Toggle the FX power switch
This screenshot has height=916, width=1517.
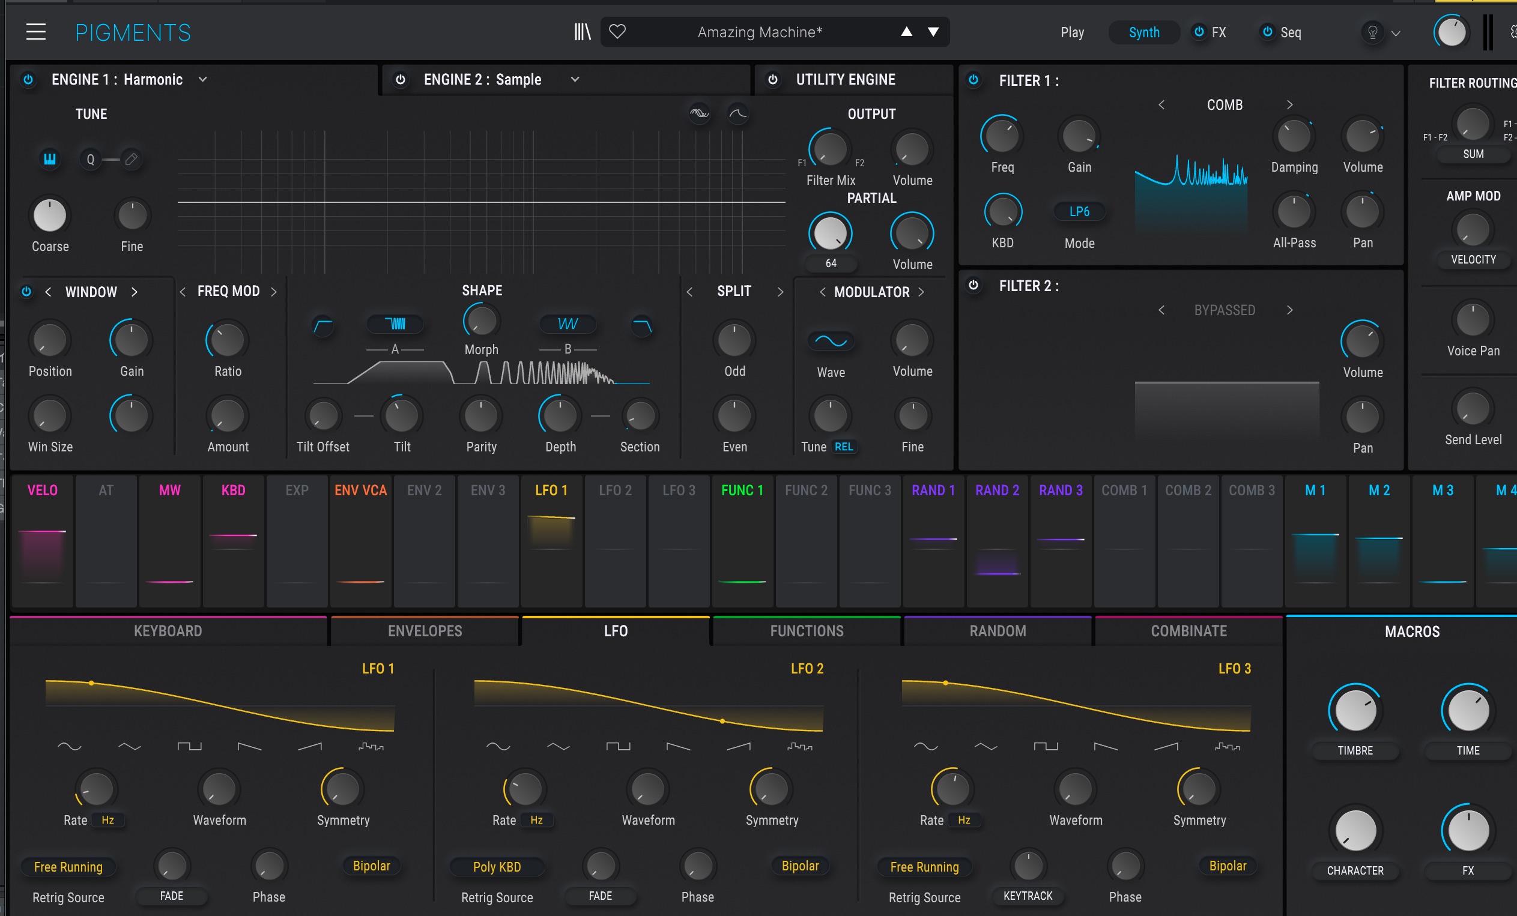1199,32
